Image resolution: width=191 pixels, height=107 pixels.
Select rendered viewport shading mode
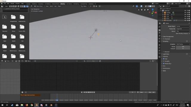pos(154,6)
